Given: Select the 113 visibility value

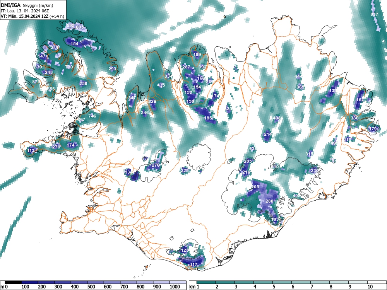Looking at the screenshot, I should tap(31, 150).
